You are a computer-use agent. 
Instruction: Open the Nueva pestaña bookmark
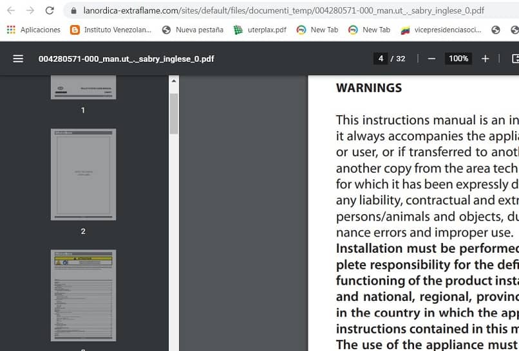coord(193,30)
